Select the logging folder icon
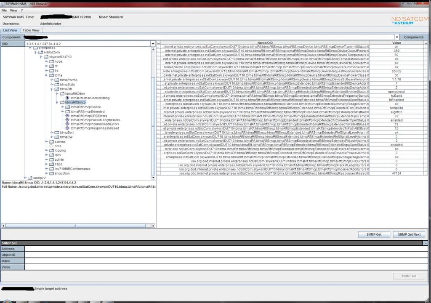The width and height of the screenshot is (431, 303). (51, 150)
